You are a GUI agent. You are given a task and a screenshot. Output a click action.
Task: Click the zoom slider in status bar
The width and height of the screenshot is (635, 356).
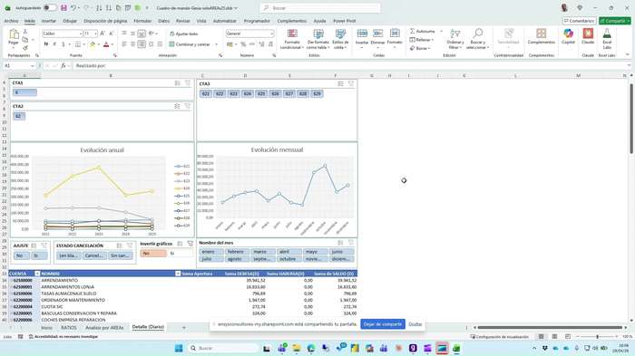click(597, 337)
